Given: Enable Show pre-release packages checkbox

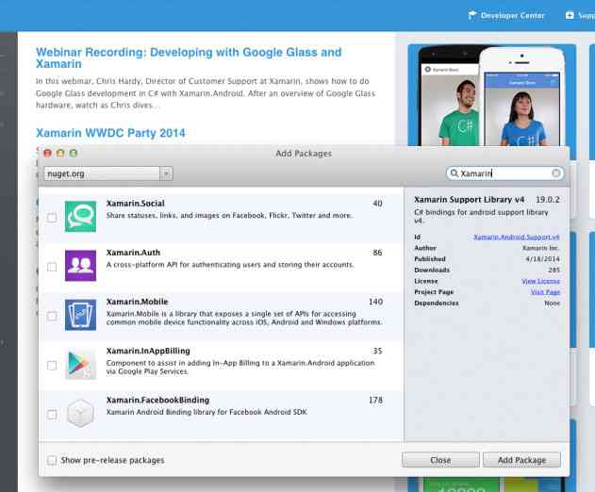Looking at the screenshot, I should pos(52,461).
